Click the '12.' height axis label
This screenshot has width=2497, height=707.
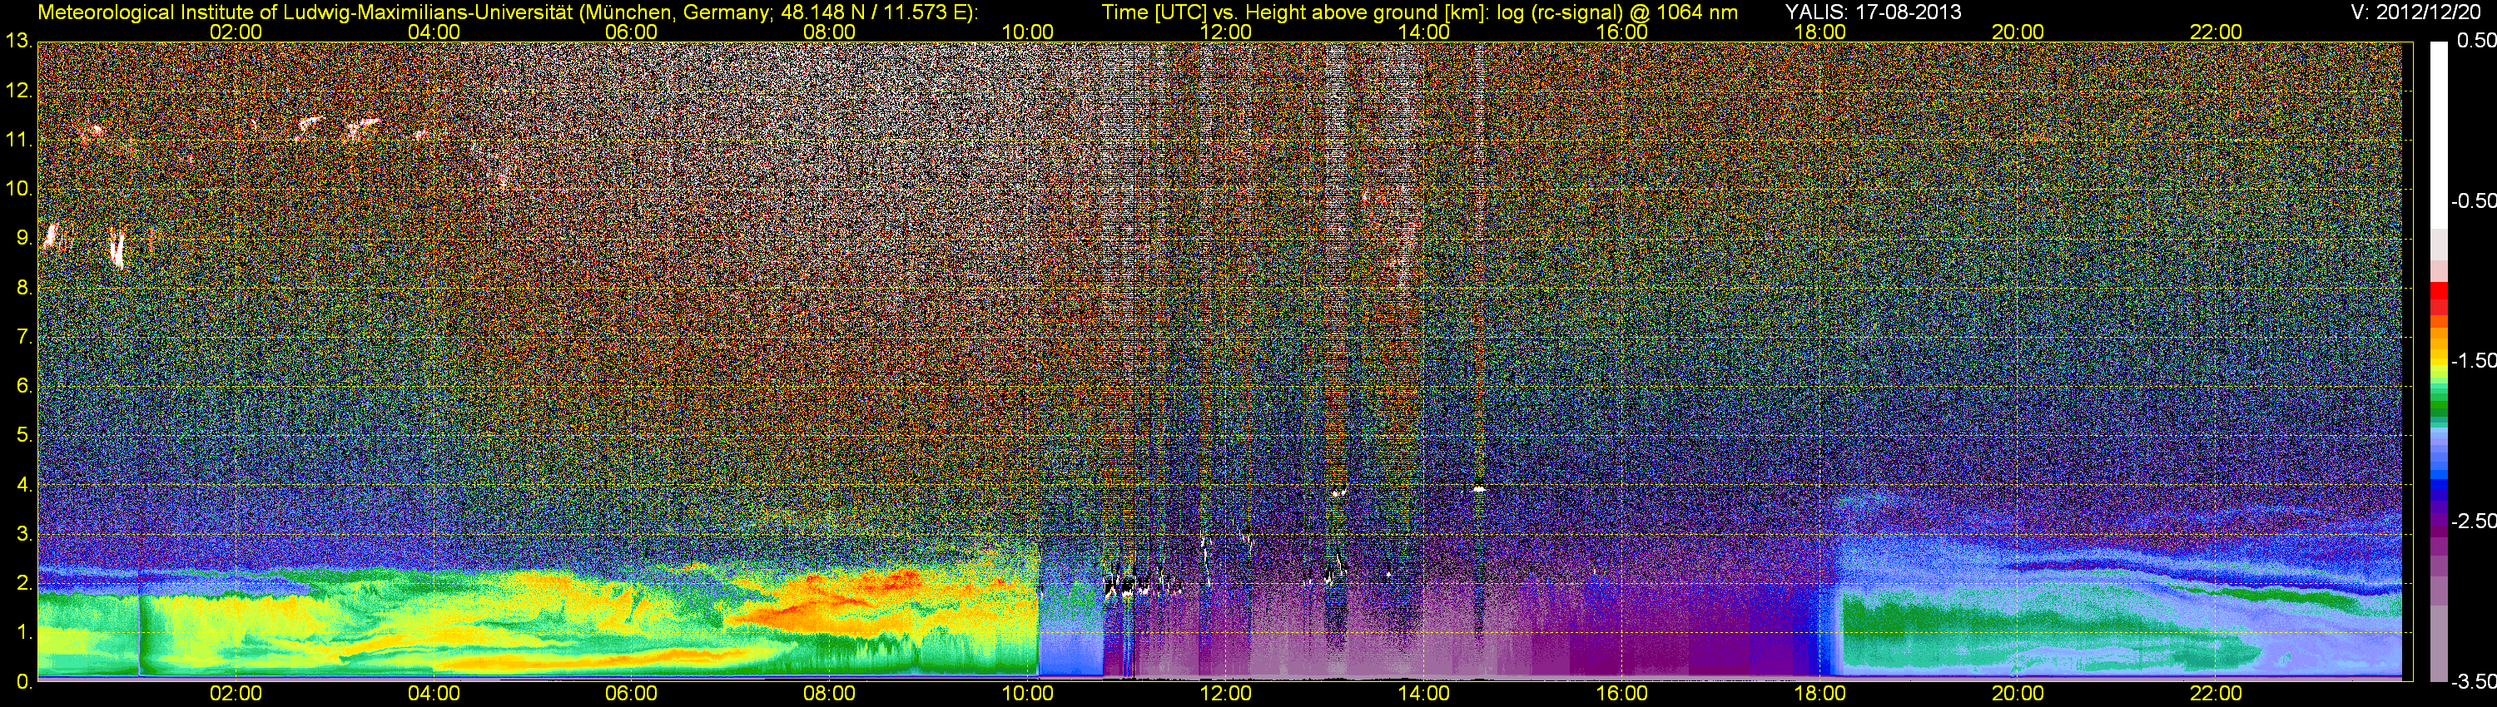(18, 91)
